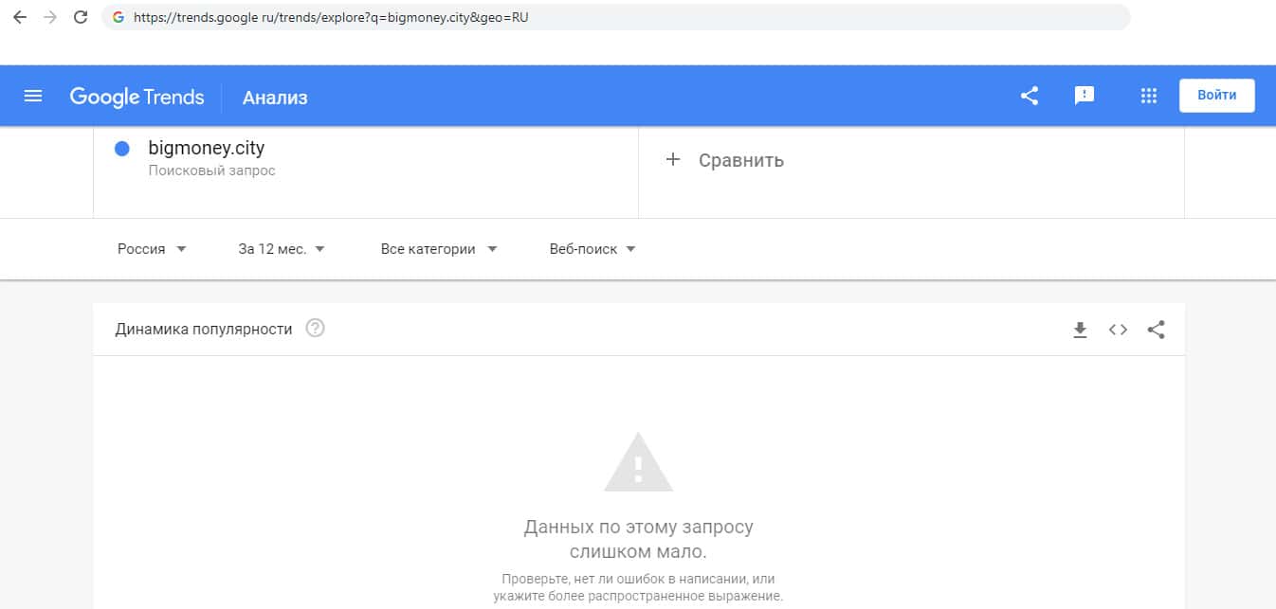The image size is (1276, 609).
Task: Open the Google apps grid
Action: pos(1149,96)
